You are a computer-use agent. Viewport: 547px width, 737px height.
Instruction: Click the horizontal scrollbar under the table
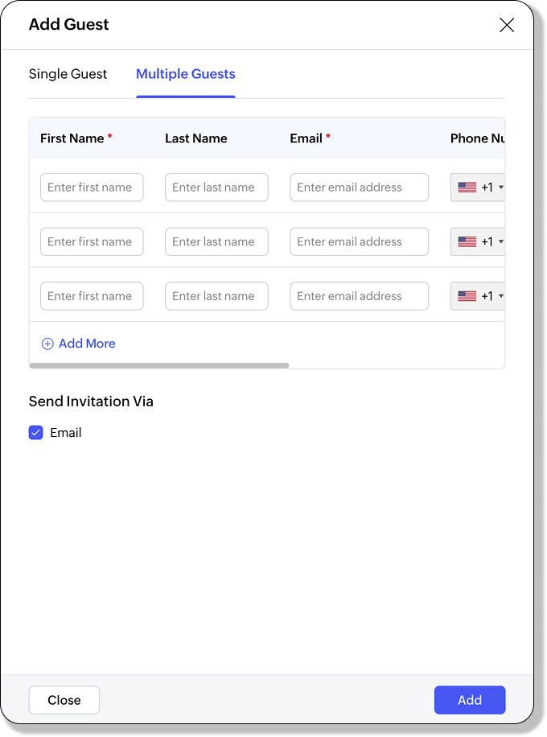[x=158, y=365]
